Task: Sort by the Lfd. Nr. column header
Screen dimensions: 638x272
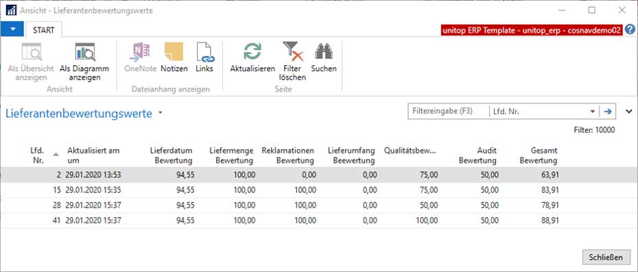Action: pyautogui.click(x=38, y=156)
